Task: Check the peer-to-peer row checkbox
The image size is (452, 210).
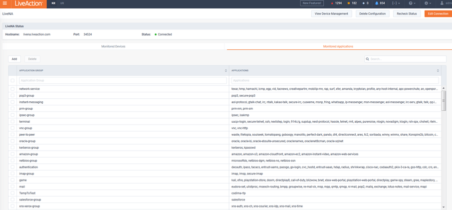Action: (12, 135)
